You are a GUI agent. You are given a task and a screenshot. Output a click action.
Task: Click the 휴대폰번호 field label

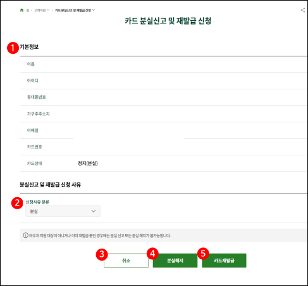[37, 97]
